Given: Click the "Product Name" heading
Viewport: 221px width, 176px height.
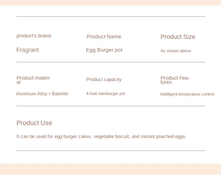Looking at the screenshot, I should click(104, 37).
